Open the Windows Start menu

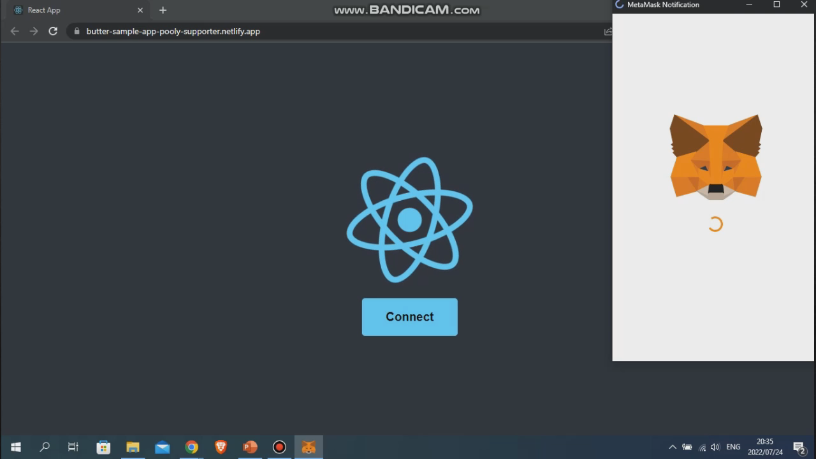click(15, 447)
